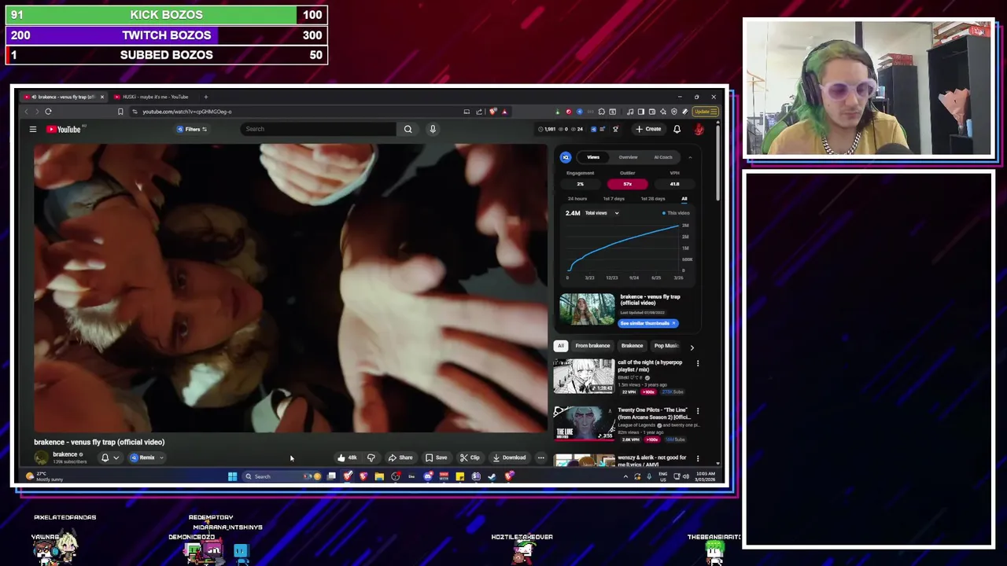Select the 1st 7 days range
The height and width of the screenshot is (566, 1007).
pyautogui.click(x=614, y=199)
